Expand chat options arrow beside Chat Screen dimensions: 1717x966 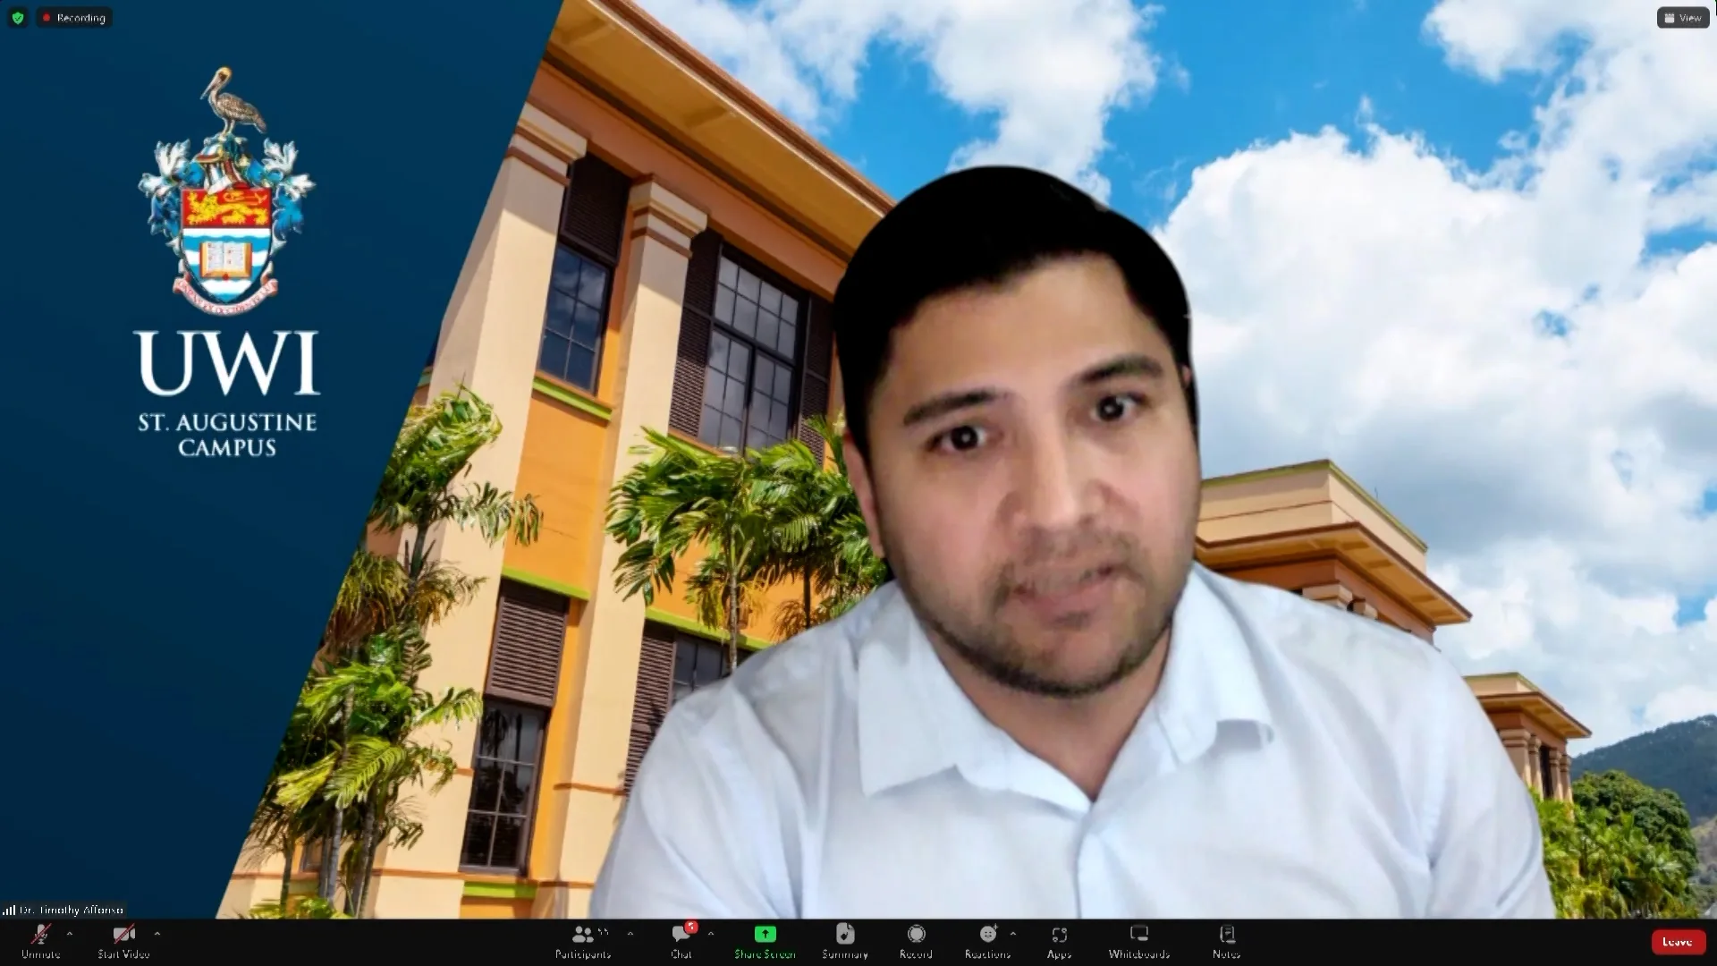pyautogui.click(x=711, y=933)
